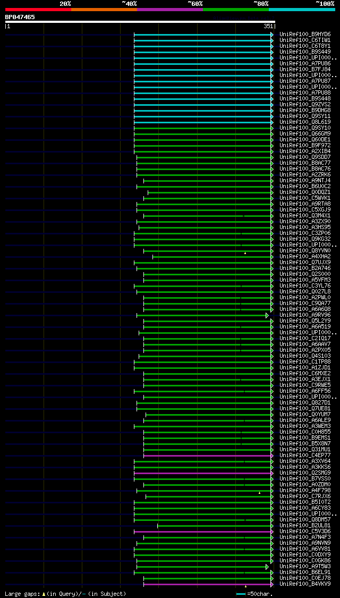Select hit label UniRef100_A7N4F3
Image resolution: width=340 pixels, height=598 pixels.
pos(305,537)
